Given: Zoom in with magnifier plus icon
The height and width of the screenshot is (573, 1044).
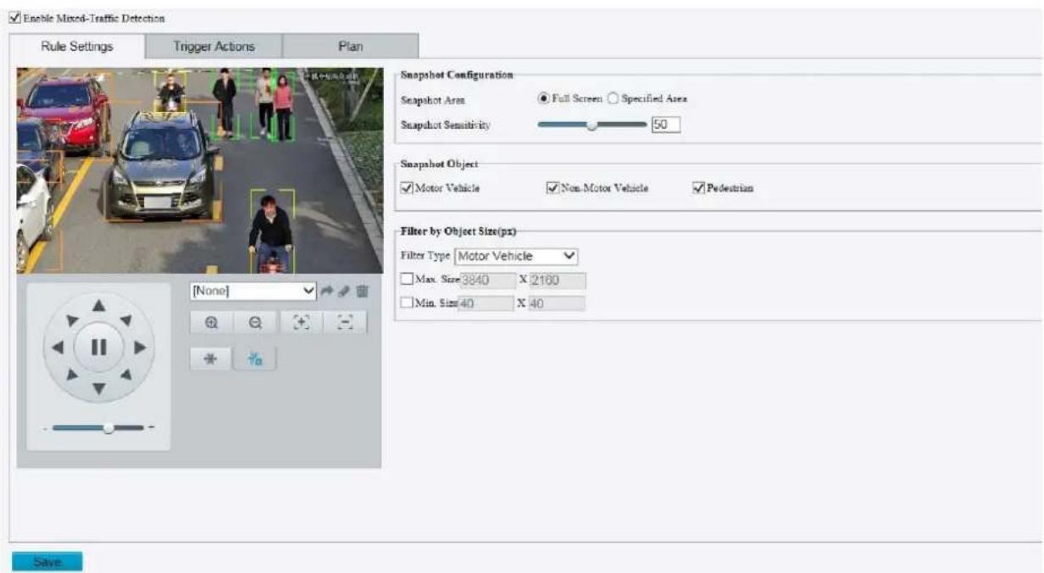Looking at the screenshot, I should (x=212, y=322).
